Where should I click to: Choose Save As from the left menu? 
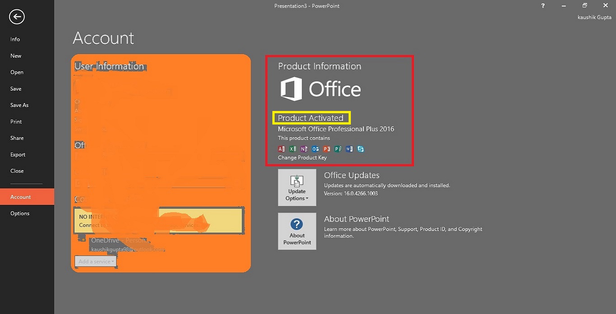pos(27,105)
